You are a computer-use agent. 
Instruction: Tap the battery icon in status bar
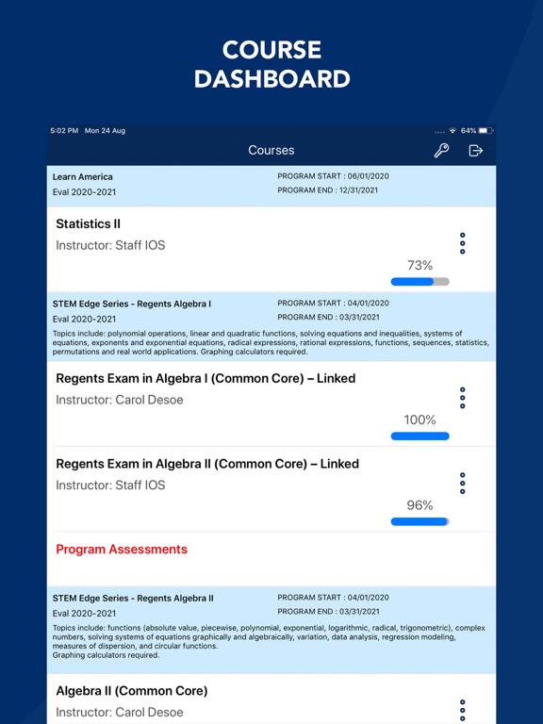click(485, 131)
